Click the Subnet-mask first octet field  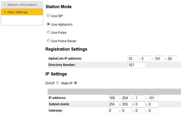pos(113,104)
